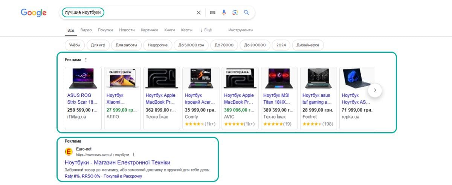
Task: Expand the Ещё menu
Action: coord(206,30)
